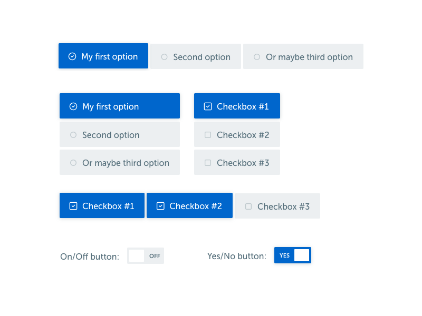Click the radio circle icon beside top 'Second option'
The image size is (422, 316).
[164, 56]
